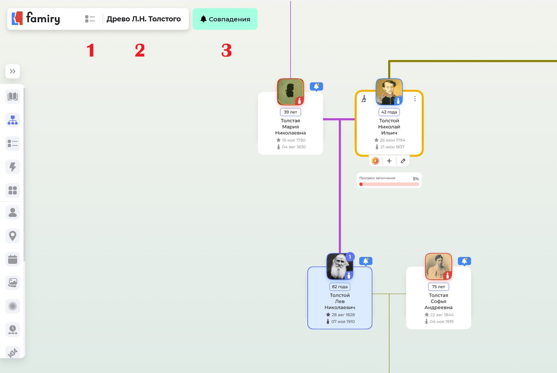Open tree list icon beside famiry logo
Screen dimensions: 557x373
point(90,19)
